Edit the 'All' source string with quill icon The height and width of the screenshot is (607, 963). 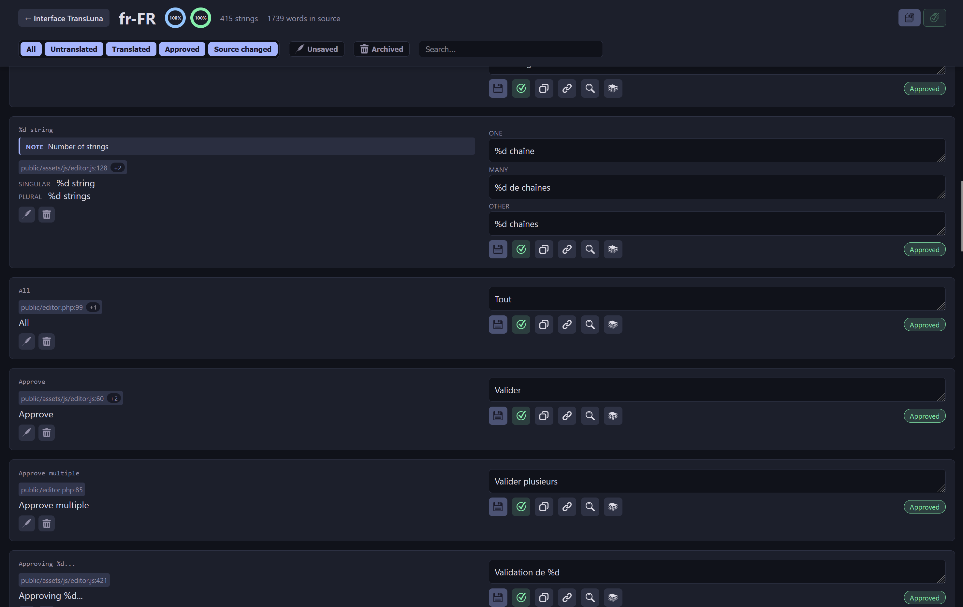click(x=26, y=341)
